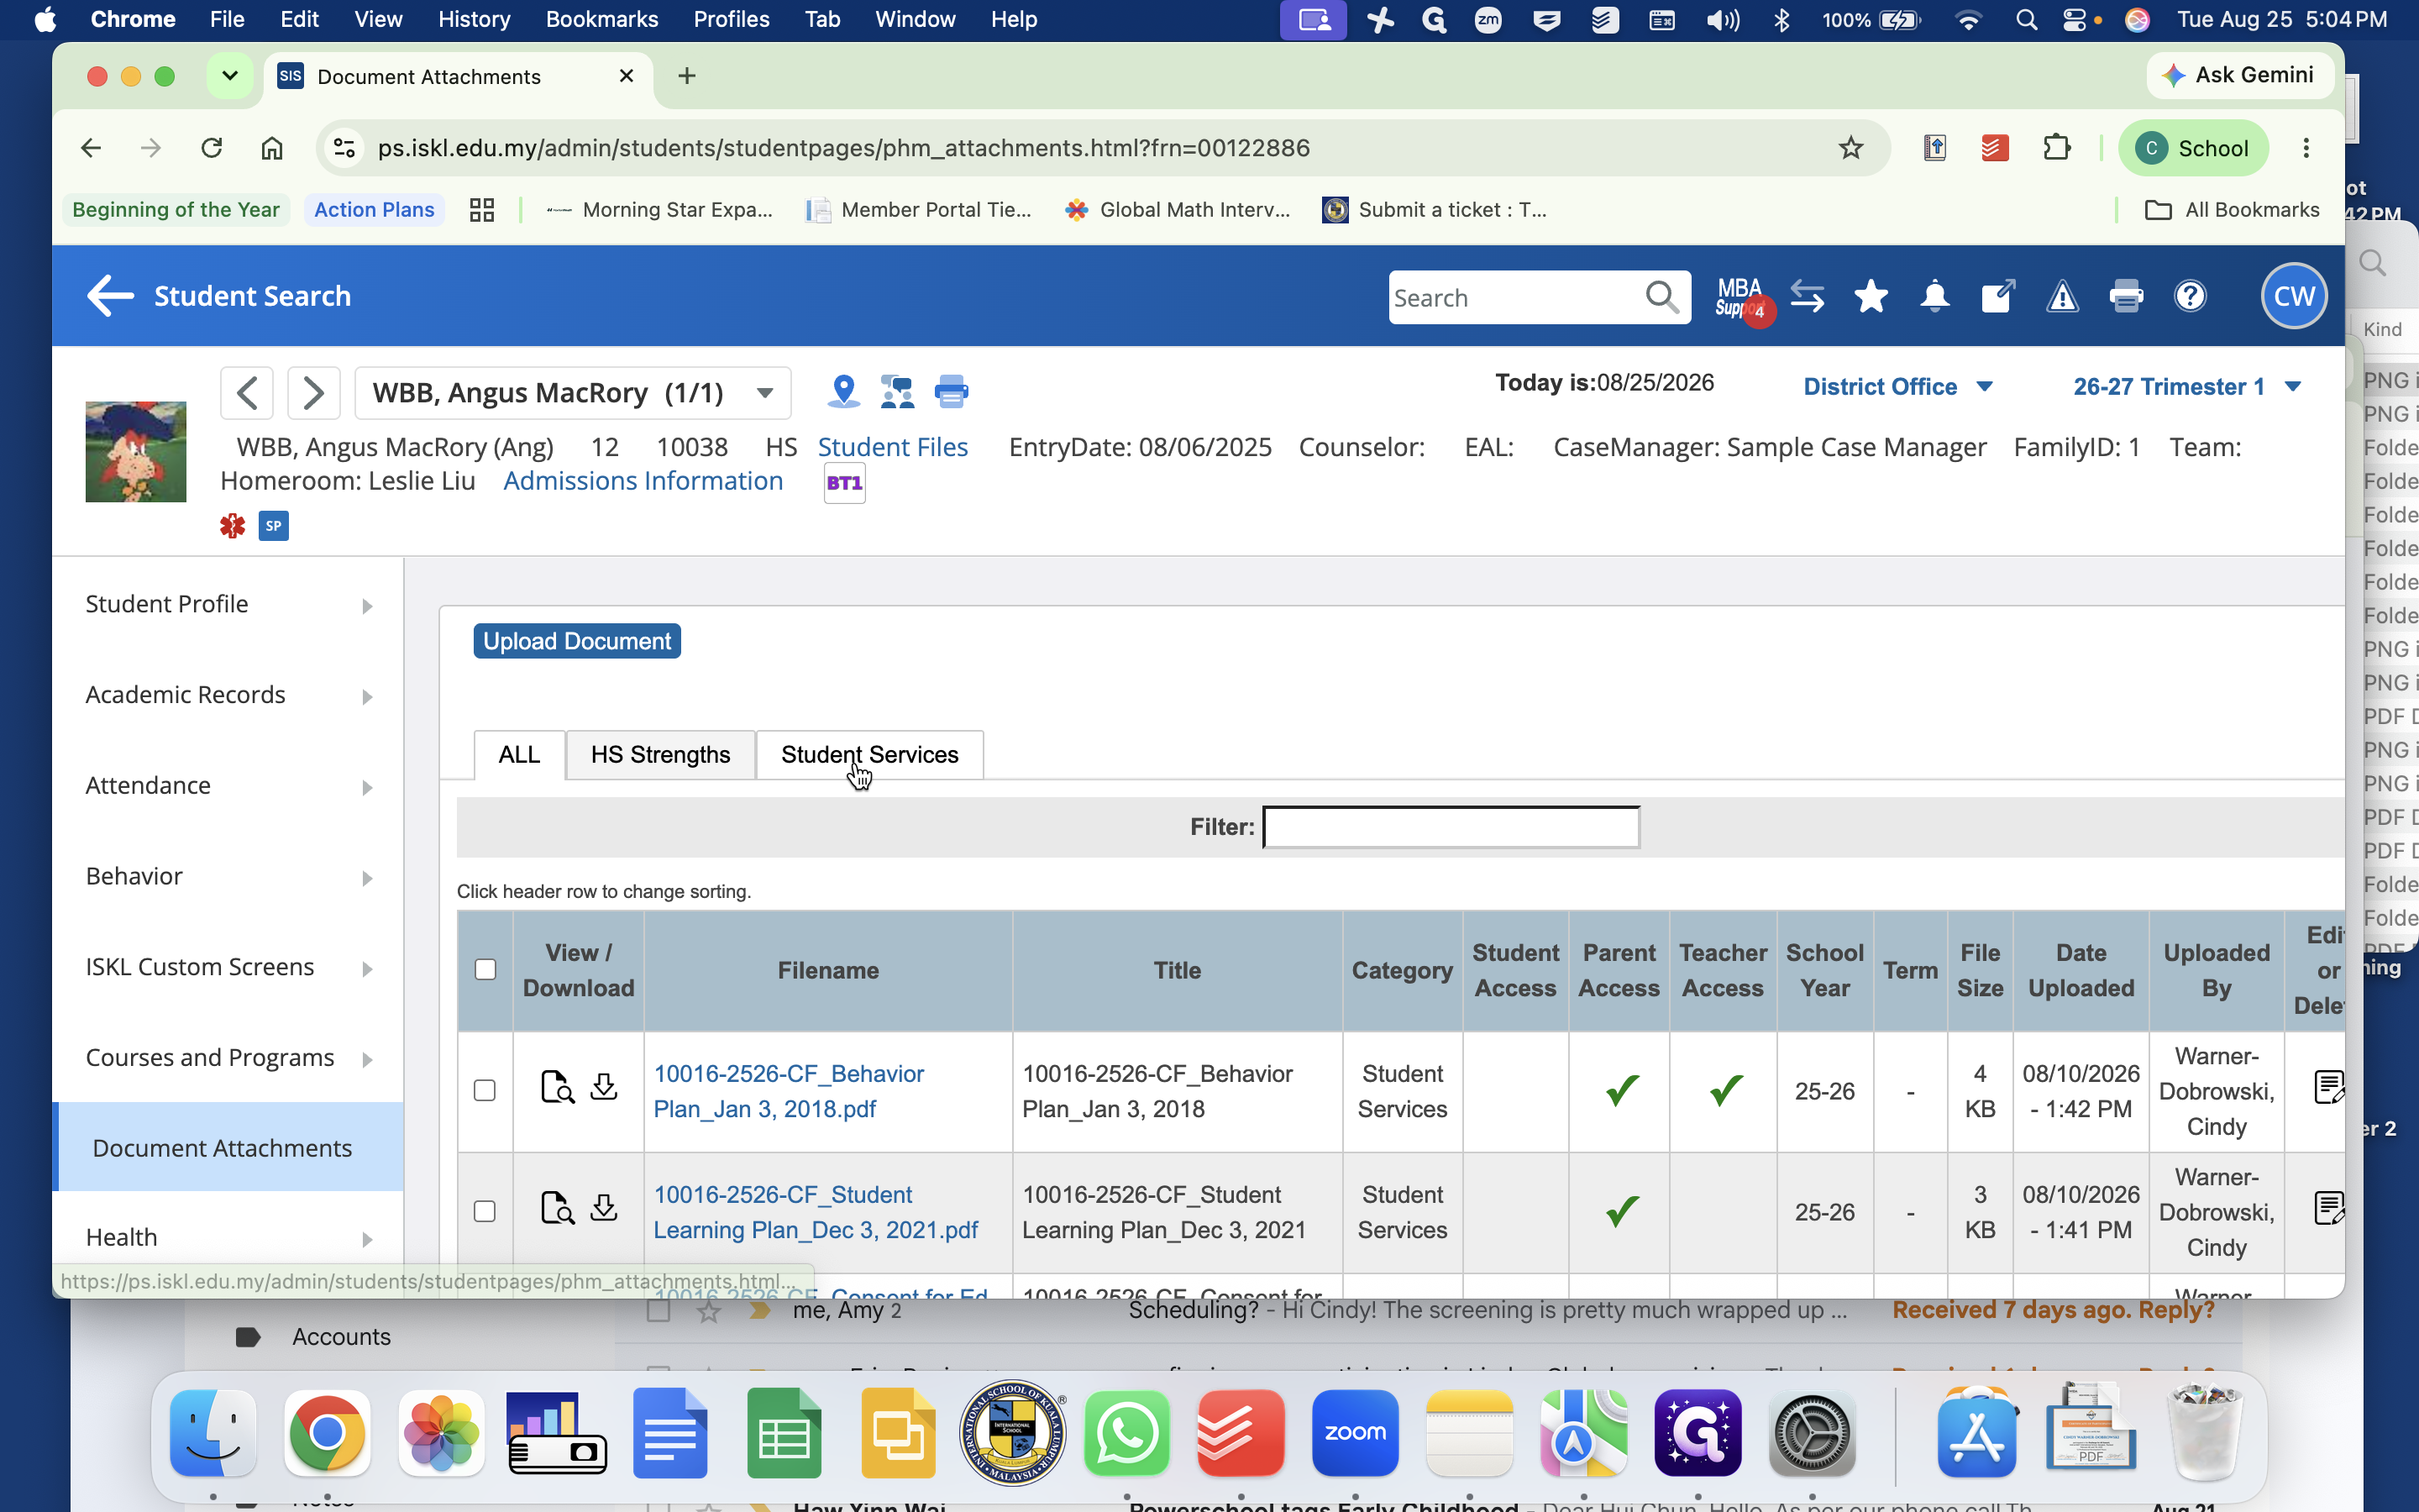Open the favorites star in PowerSchool header

(1871, 297)
